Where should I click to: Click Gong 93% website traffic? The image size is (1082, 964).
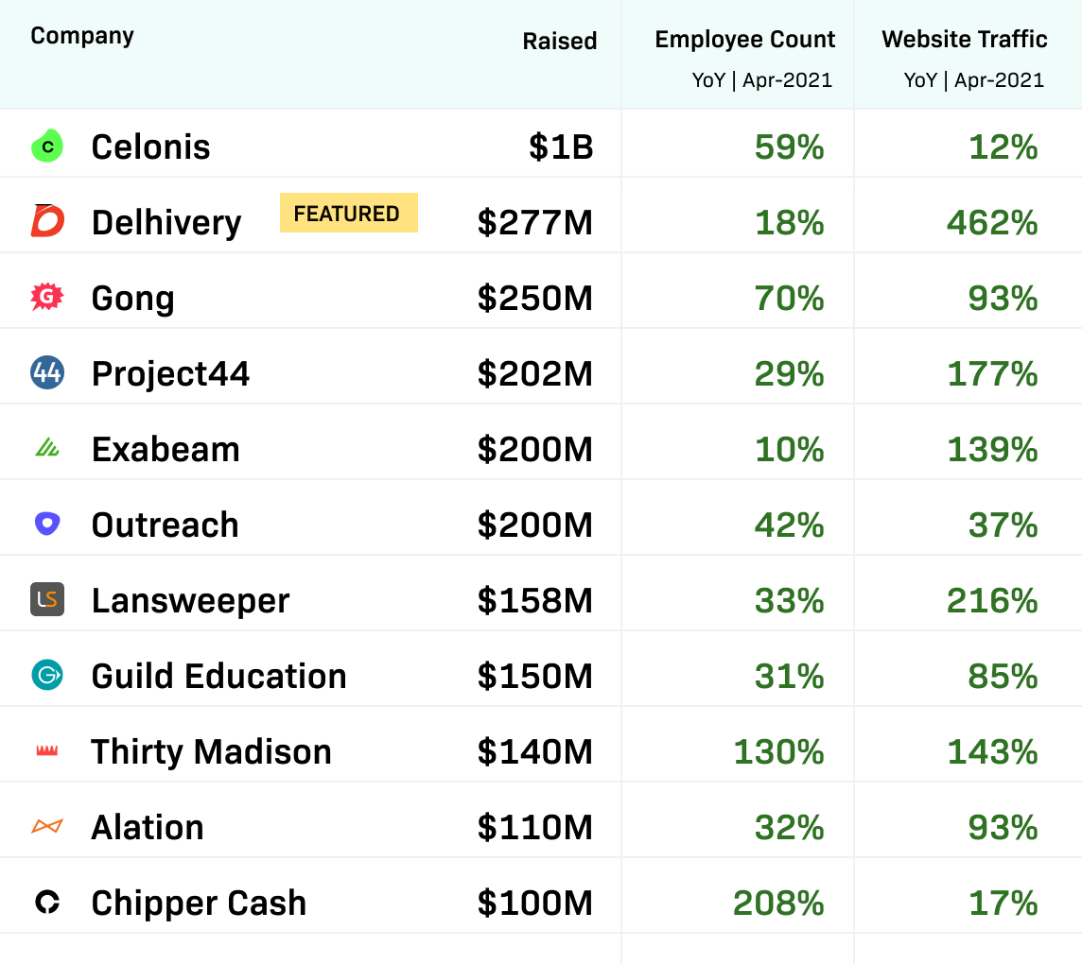(1003, 299)
